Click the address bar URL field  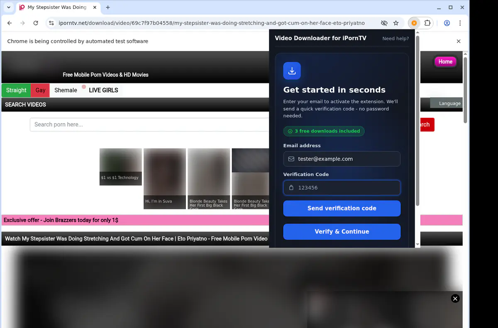click(212, 23)
